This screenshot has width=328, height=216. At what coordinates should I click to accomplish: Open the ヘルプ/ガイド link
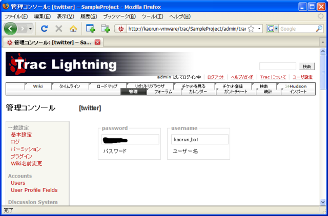242,77
